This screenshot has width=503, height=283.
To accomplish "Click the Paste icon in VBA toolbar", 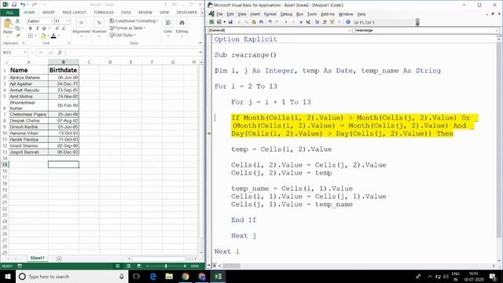I will [x=254, y=22].
